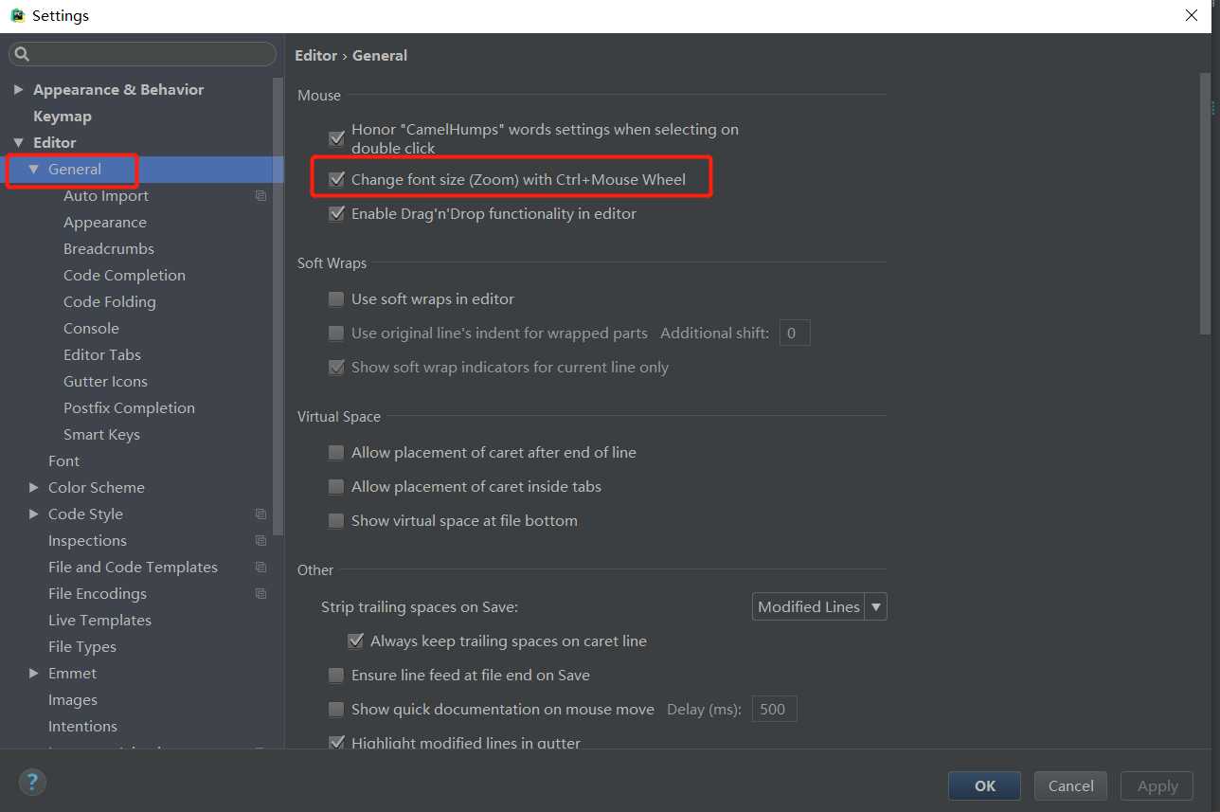The height and width of the screenshot is (812, 1220).
Task: Open Editor Tabs settings
Action: pos(102,355)
